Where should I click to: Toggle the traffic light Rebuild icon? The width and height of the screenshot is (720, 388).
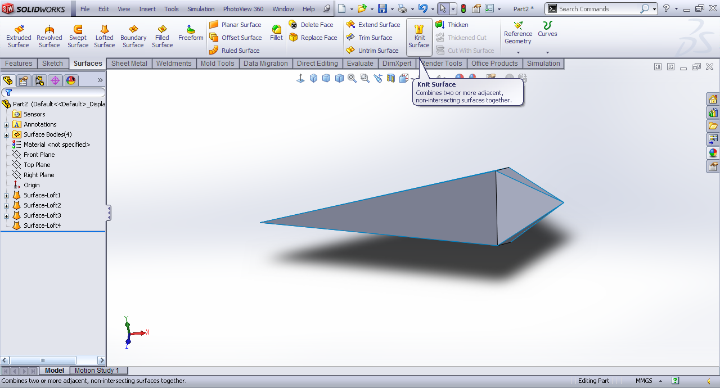pyautogui.click(x=463, y=9)
